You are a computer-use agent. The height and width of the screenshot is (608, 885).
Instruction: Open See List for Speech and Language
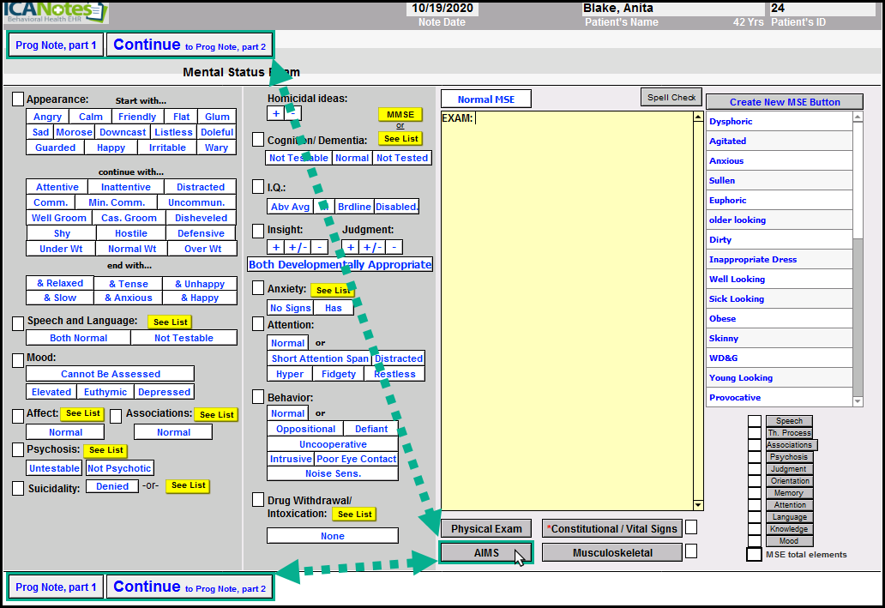[169, 322]
